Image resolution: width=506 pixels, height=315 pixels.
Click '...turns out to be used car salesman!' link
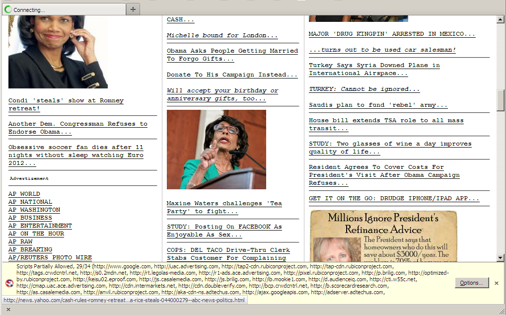(382, 50)
